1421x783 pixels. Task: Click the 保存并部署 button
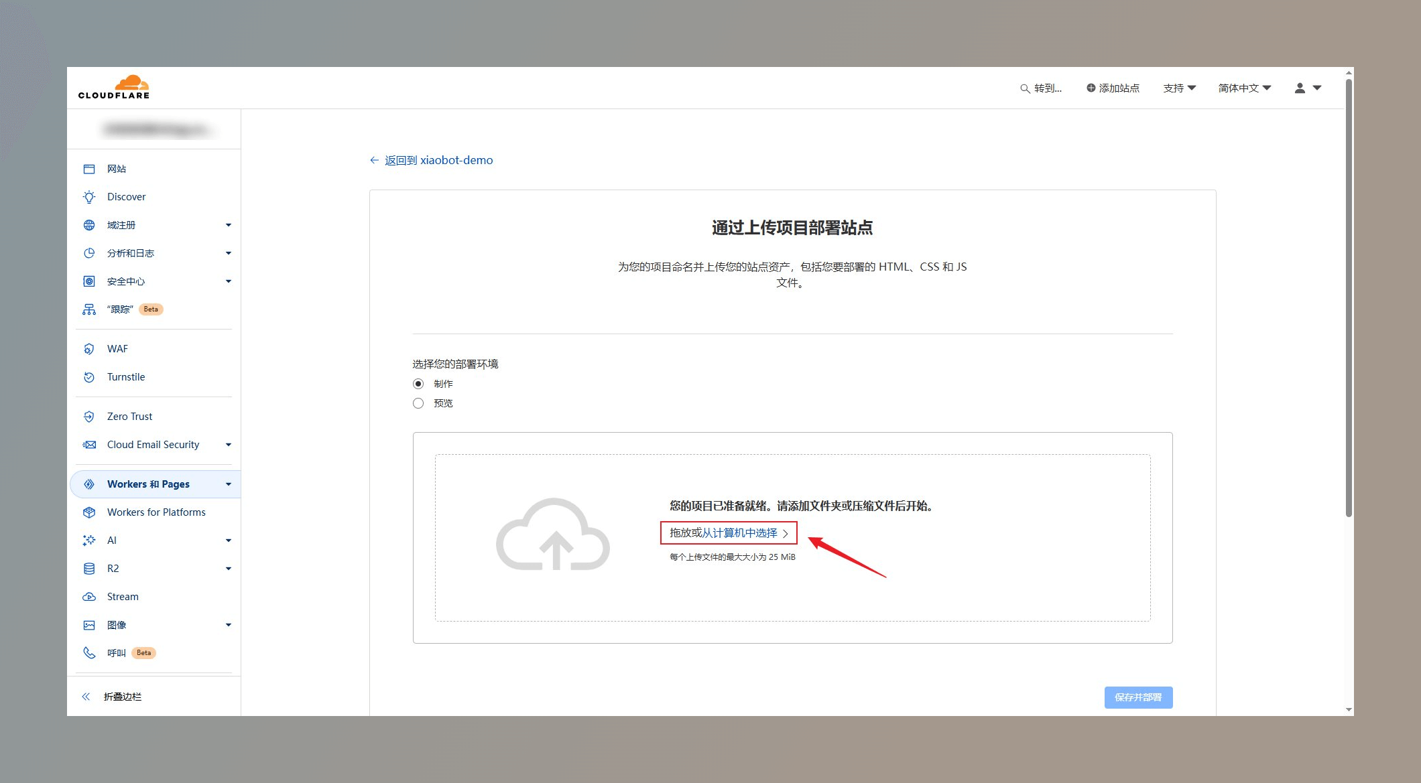[x=1138, y=697]
